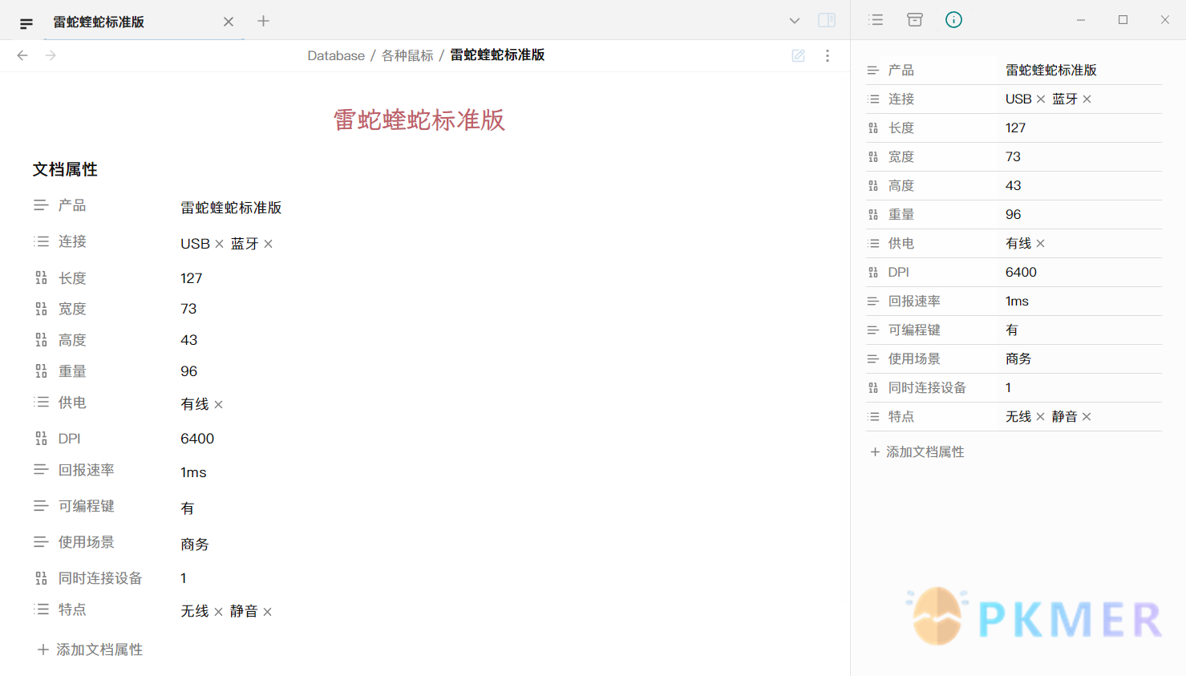The height and width of the screenshot is (676, 1186).
Task: Maximize the application window
Action: tap(1123, 20)
